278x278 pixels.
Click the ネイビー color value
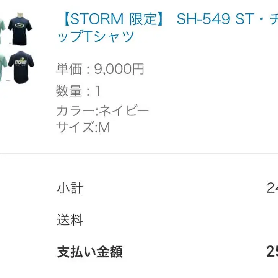[124, 111]
